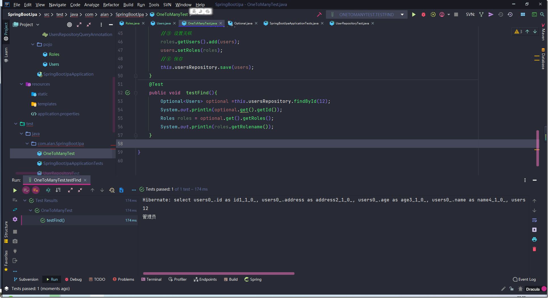The width and height of the screenshot is (548, 298).
Task: Click the console horizontal scrollbar
Action: click(219, 273)
